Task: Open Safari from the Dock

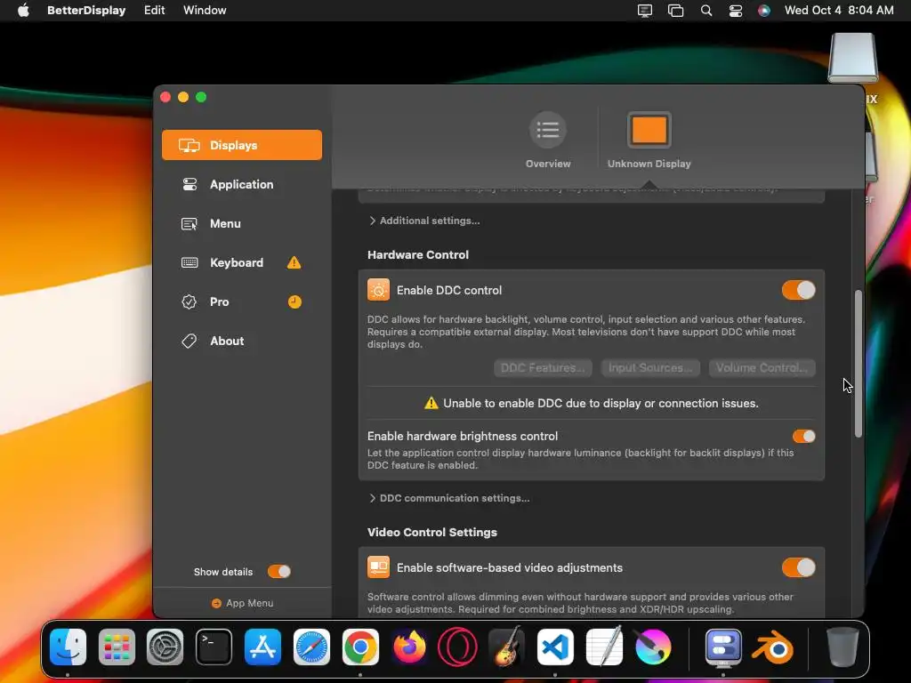Action: [x=311, y=647]
